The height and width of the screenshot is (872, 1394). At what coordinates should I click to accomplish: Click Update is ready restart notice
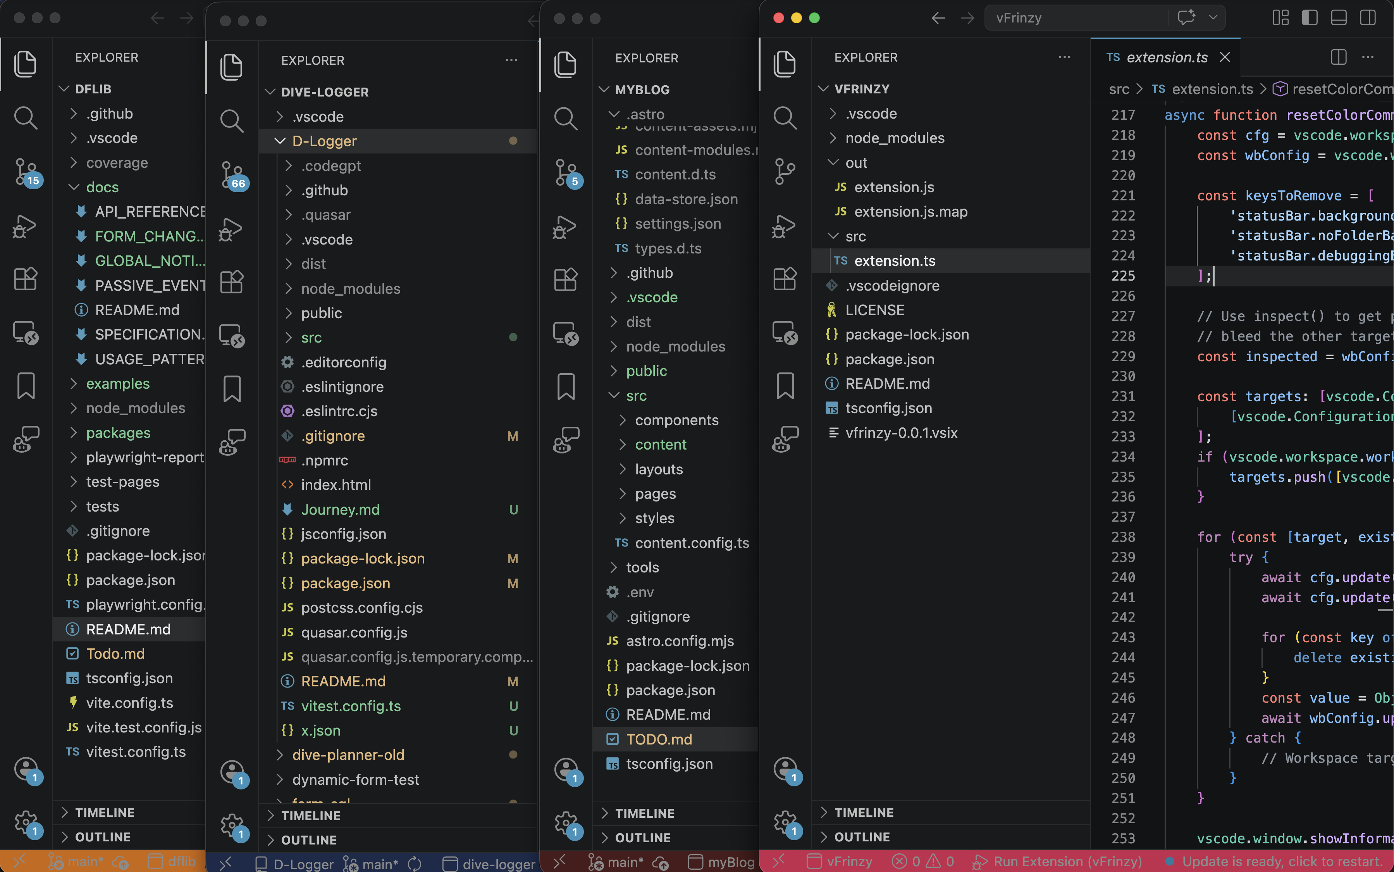click(1274, 861)
